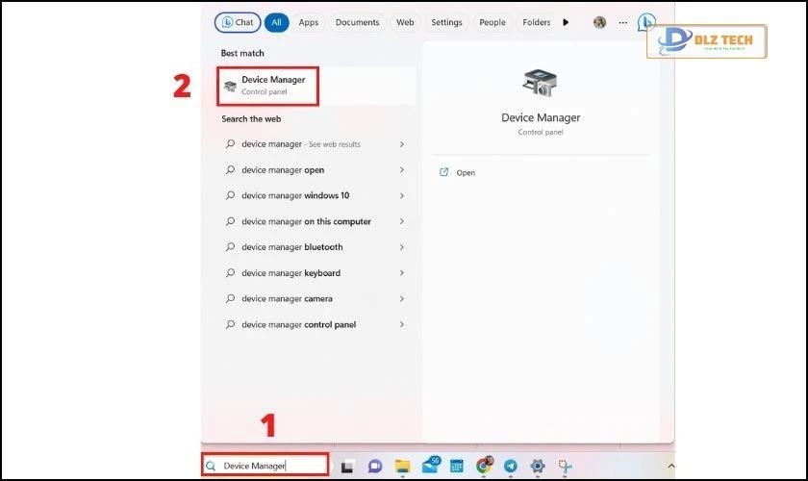Open the three-dots more options menu
The width and height of the screenshot is (808, 481).
coord(622,22)
